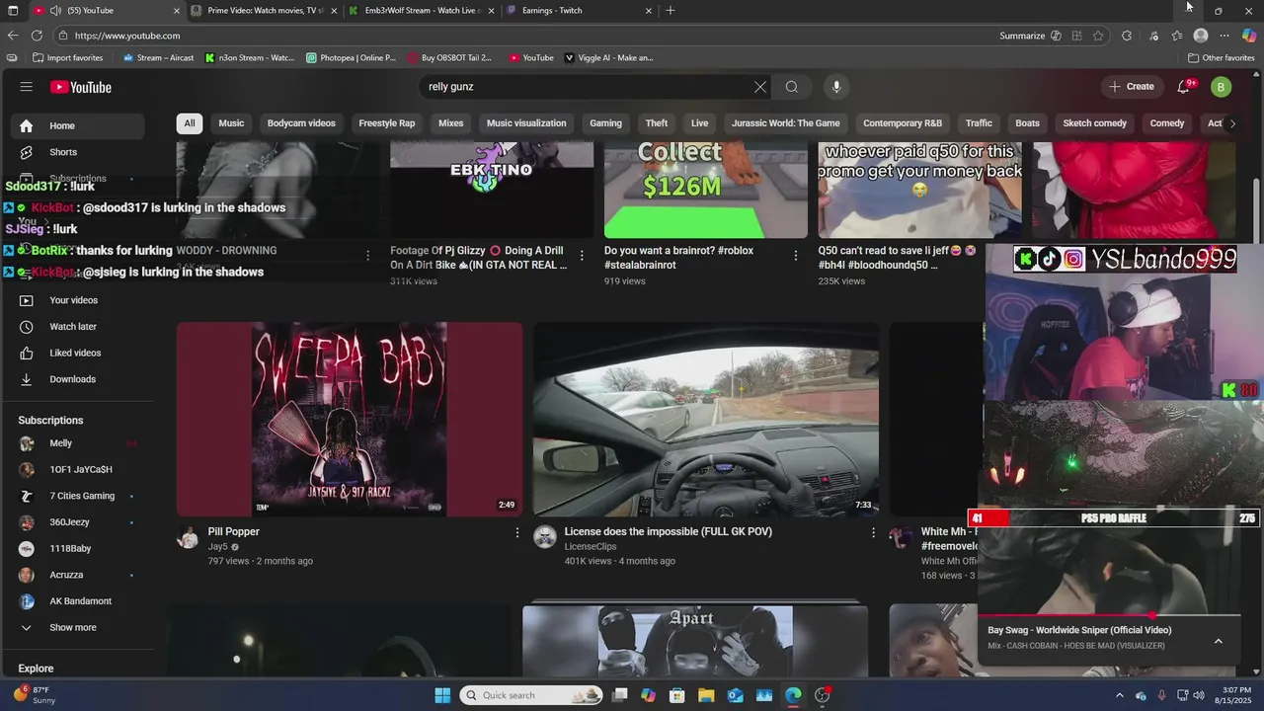Open YouTube notifications bell
The height and width of the screenshot is (711, 1264).
tap(1183, 87)
